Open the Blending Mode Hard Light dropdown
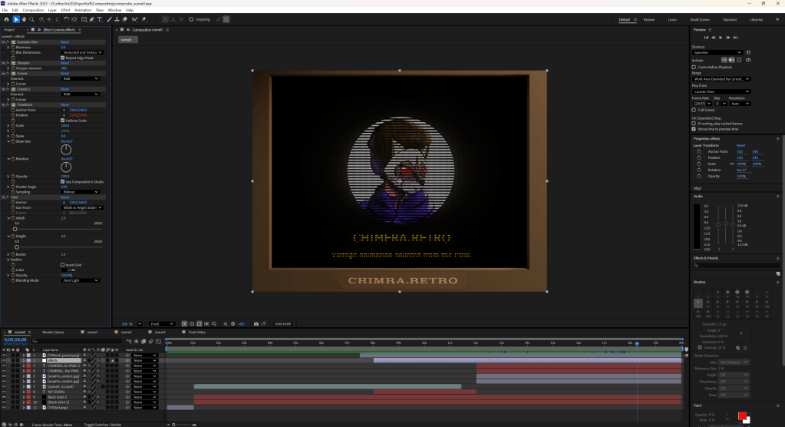Viewport: 785px width, 427px height. 81,280
